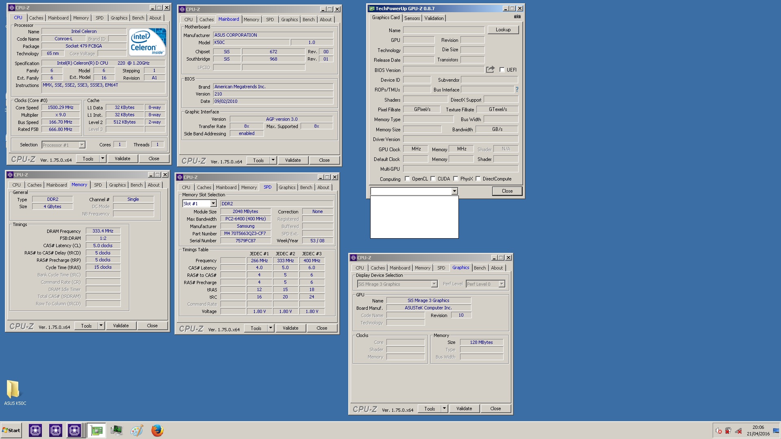Open Bench tab in CPU-Z Mainboard window
Screen dimensions: 781x439
(309, 20)
